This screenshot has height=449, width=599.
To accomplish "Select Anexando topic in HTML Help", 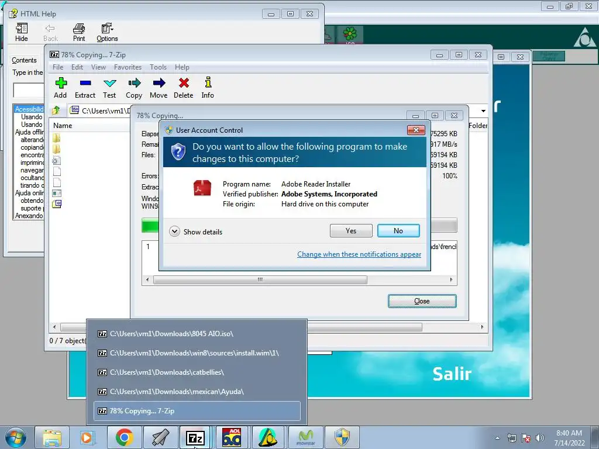I will (x=29, y=216).
